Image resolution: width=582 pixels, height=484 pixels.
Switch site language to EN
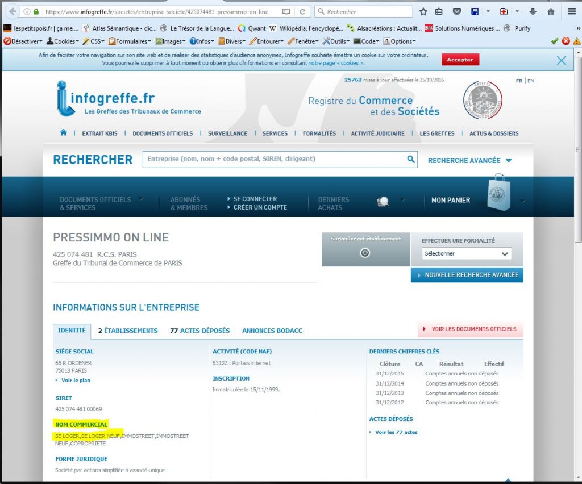530,81
